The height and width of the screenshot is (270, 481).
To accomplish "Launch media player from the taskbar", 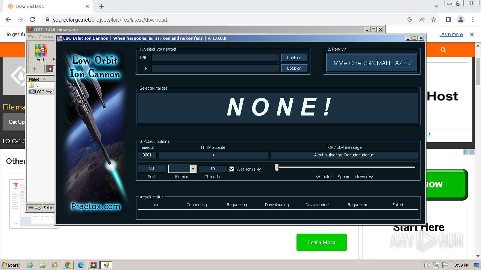I will (55, 265).
